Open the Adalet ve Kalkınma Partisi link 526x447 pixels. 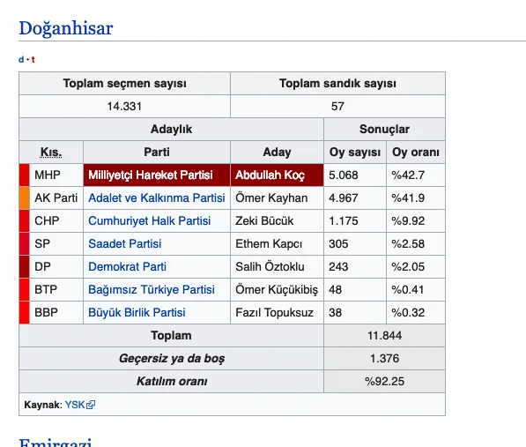157,198
